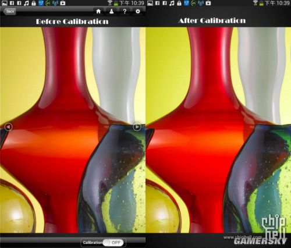Open settings gear icon

tap(138, 12)
